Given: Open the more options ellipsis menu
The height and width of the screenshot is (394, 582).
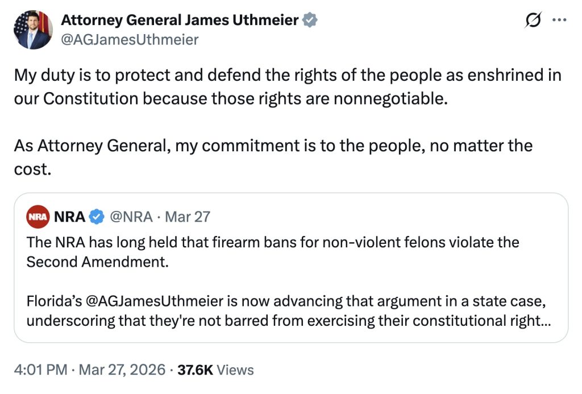Looking at the screenshot, I should coord(560,19).
